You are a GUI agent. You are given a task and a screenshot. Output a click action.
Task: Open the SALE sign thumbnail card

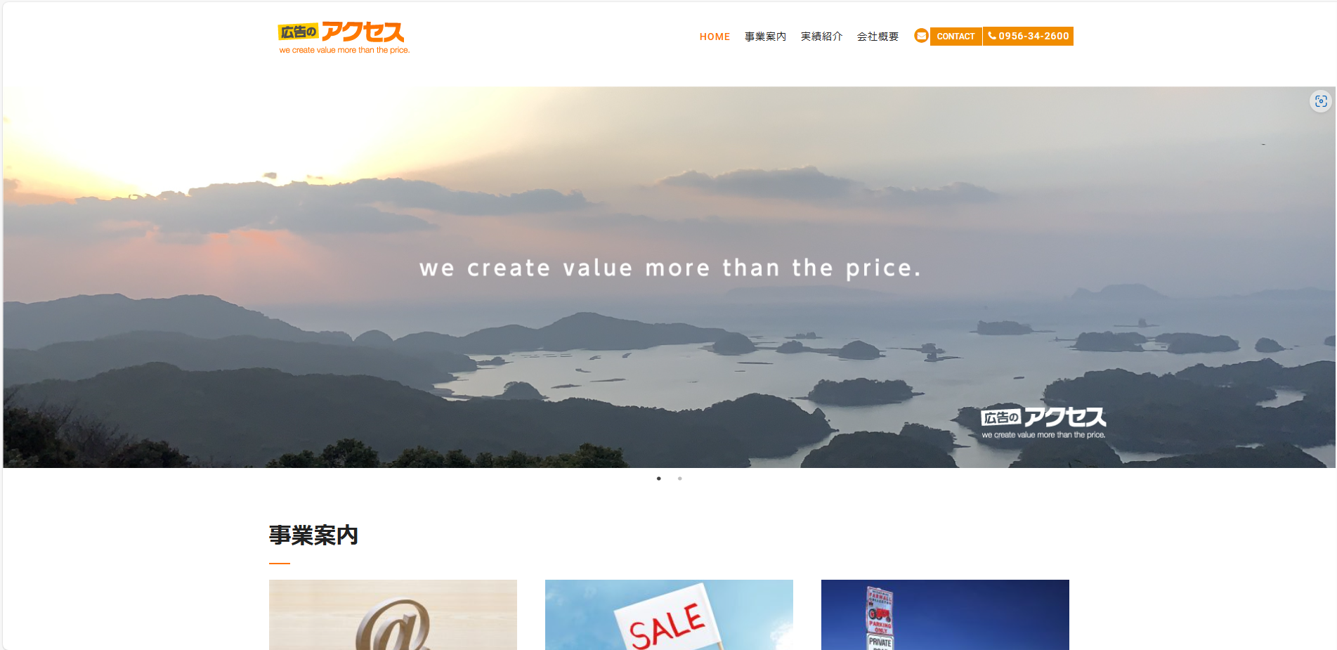pyautogui.click(x=669, y=615)
